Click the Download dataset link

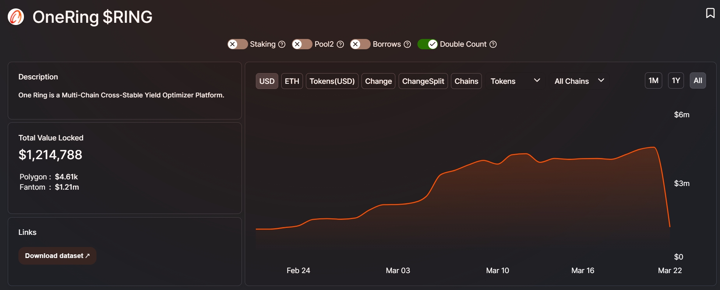coord(57,256)
